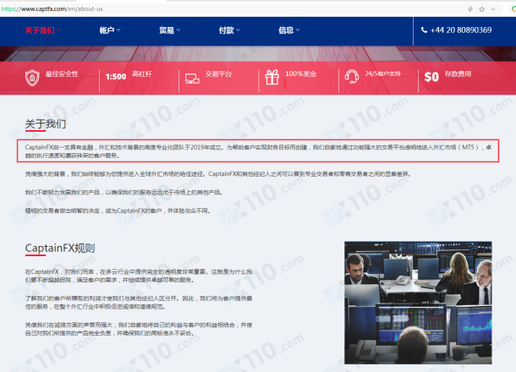
Task: Click the paragraph starting 精明的交易者
Action: [x=118, y=211]
